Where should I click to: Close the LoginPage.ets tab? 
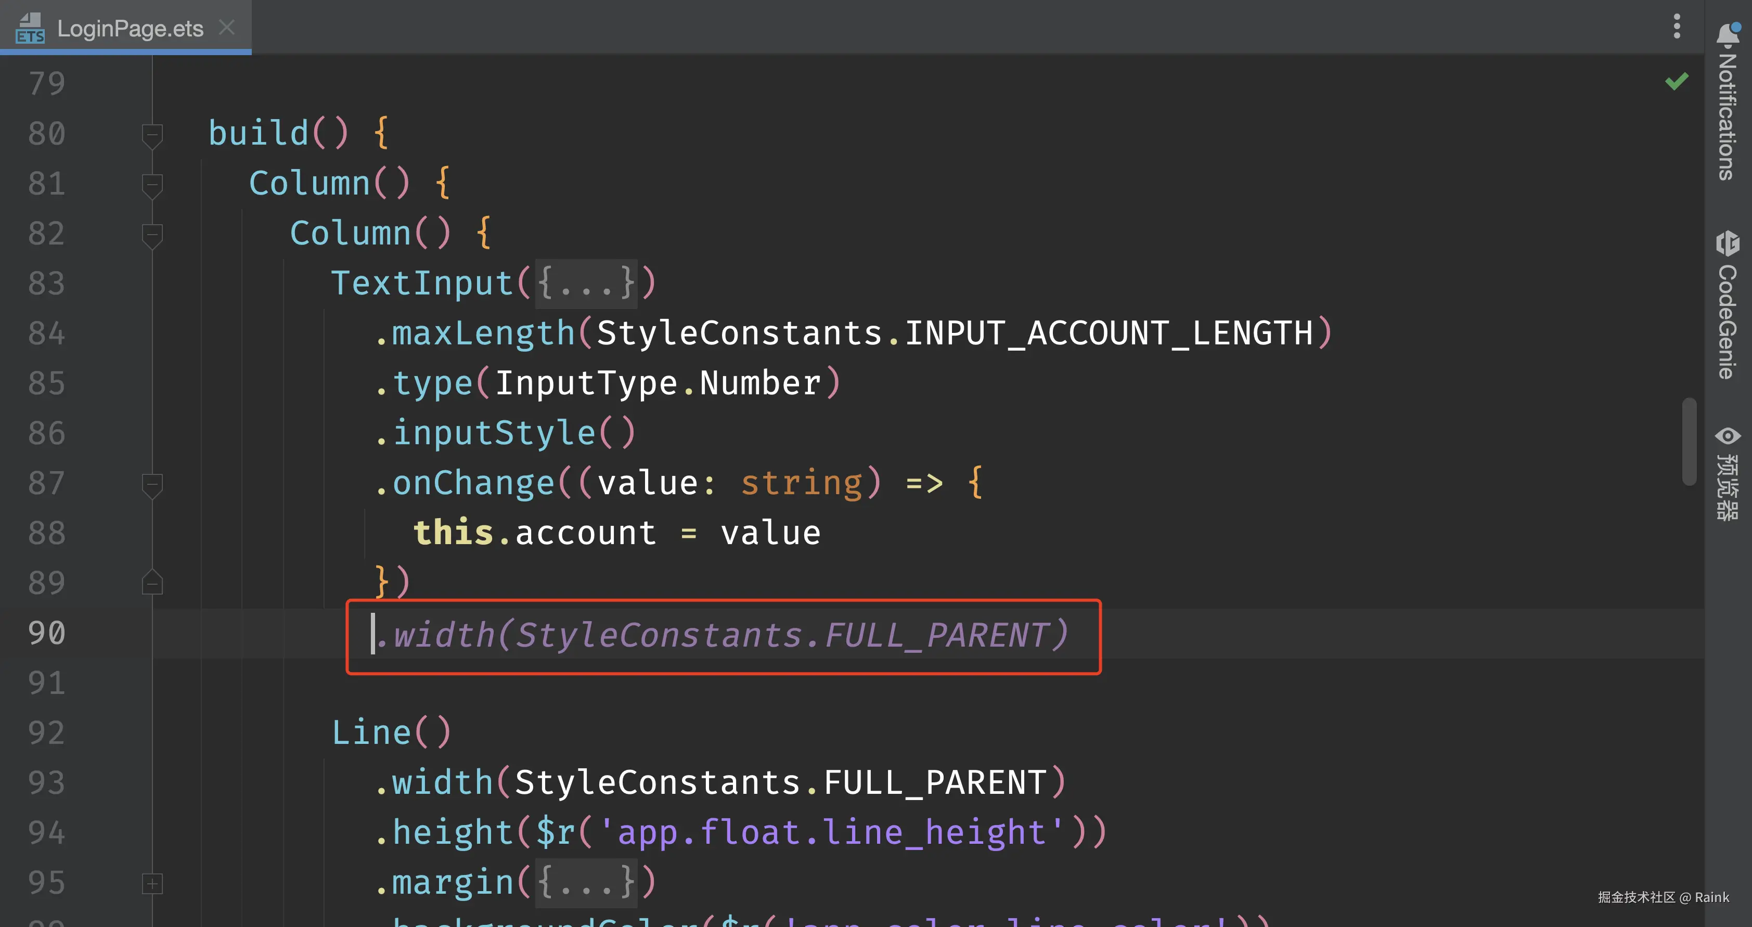[x=226, y=28]
